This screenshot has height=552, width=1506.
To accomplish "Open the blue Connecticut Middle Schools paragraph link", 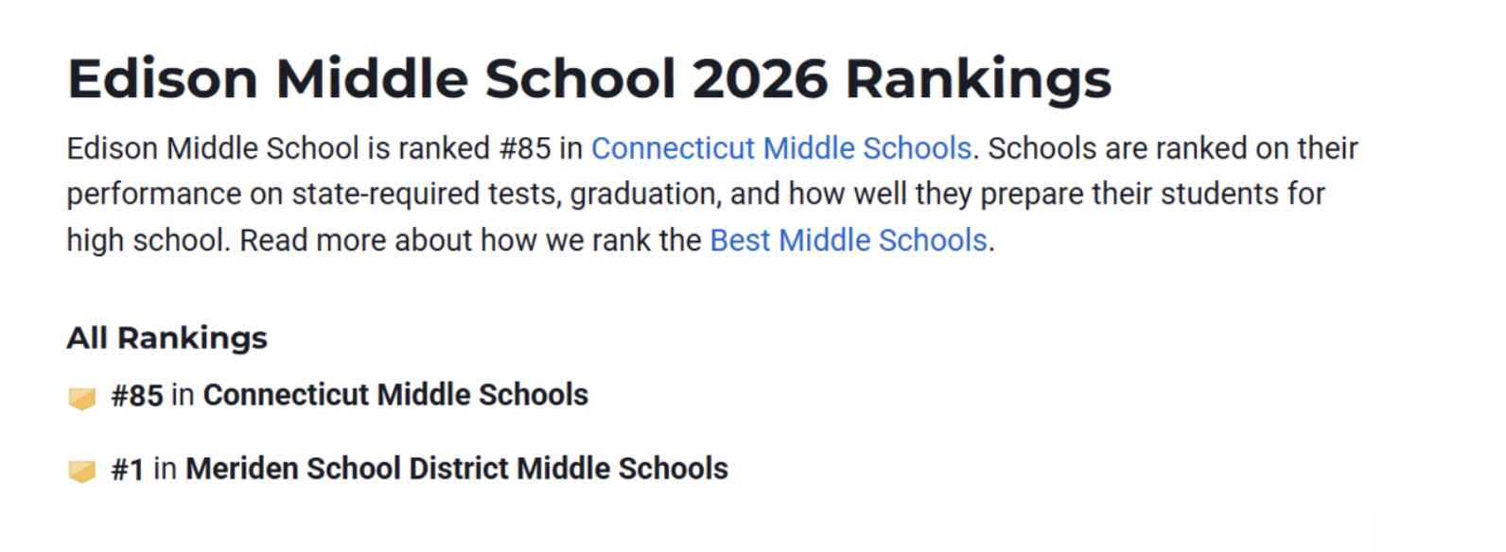I will (781, 148).
